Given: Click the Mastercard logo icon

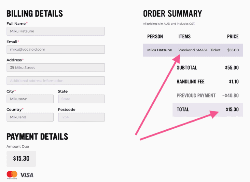Looking at the screenshot, I should click(12, 175).
